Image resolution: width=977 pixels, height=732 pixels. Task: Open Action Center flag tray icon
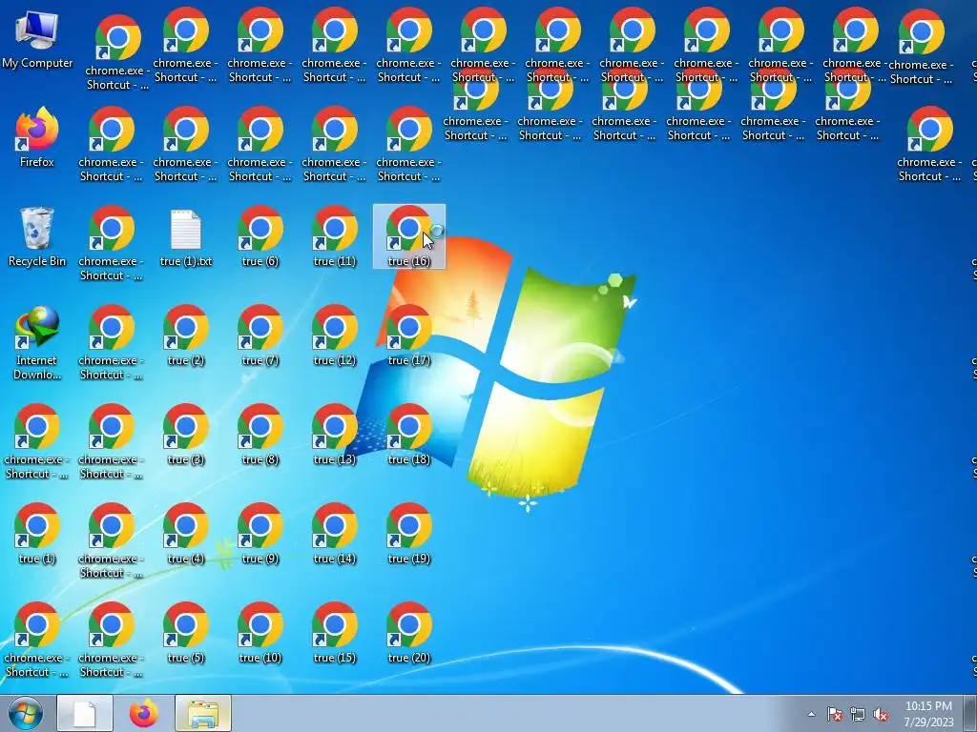(834, 714)
